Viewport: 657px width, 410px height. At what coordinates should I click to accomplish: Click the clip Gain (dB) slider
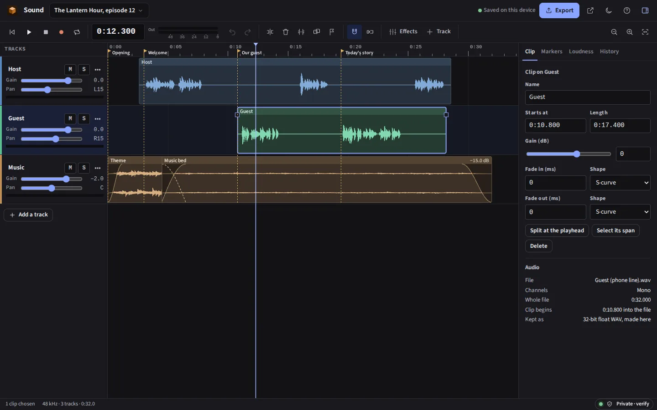click(568, 154)
